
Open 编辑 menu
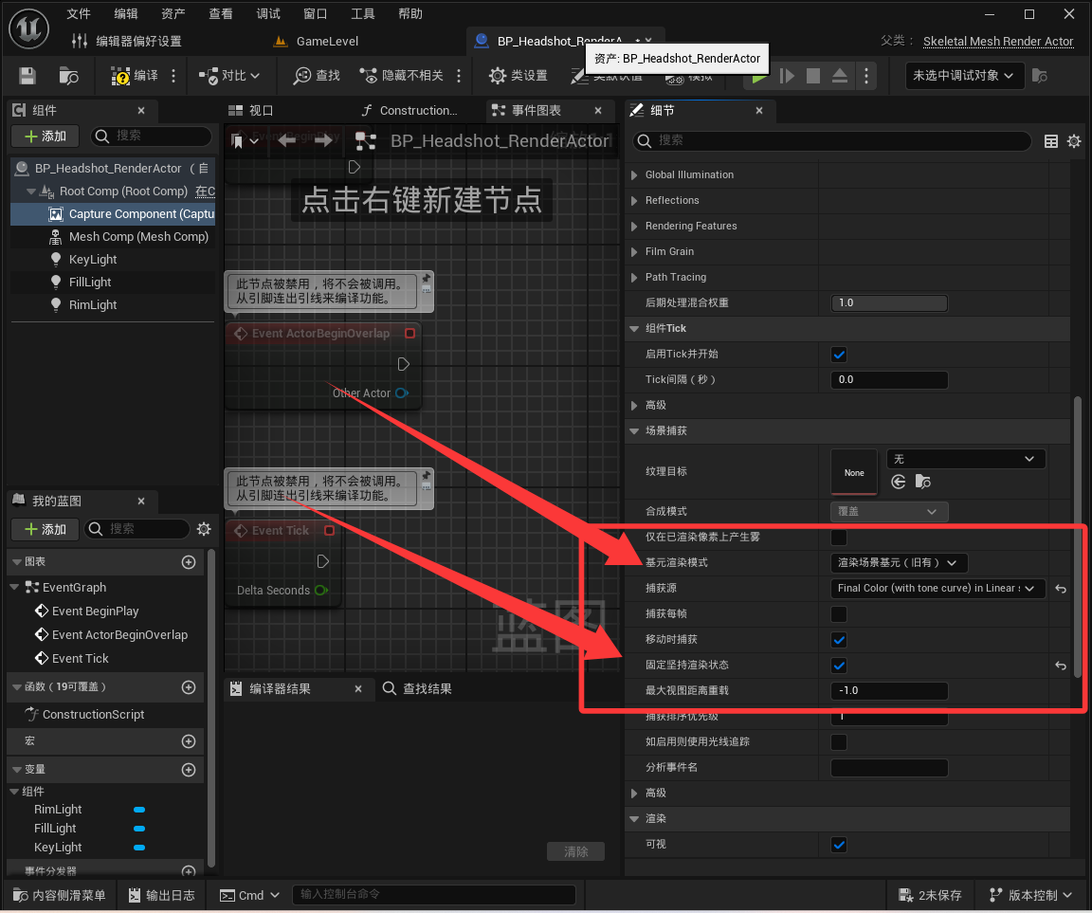[x=126, y=14]
